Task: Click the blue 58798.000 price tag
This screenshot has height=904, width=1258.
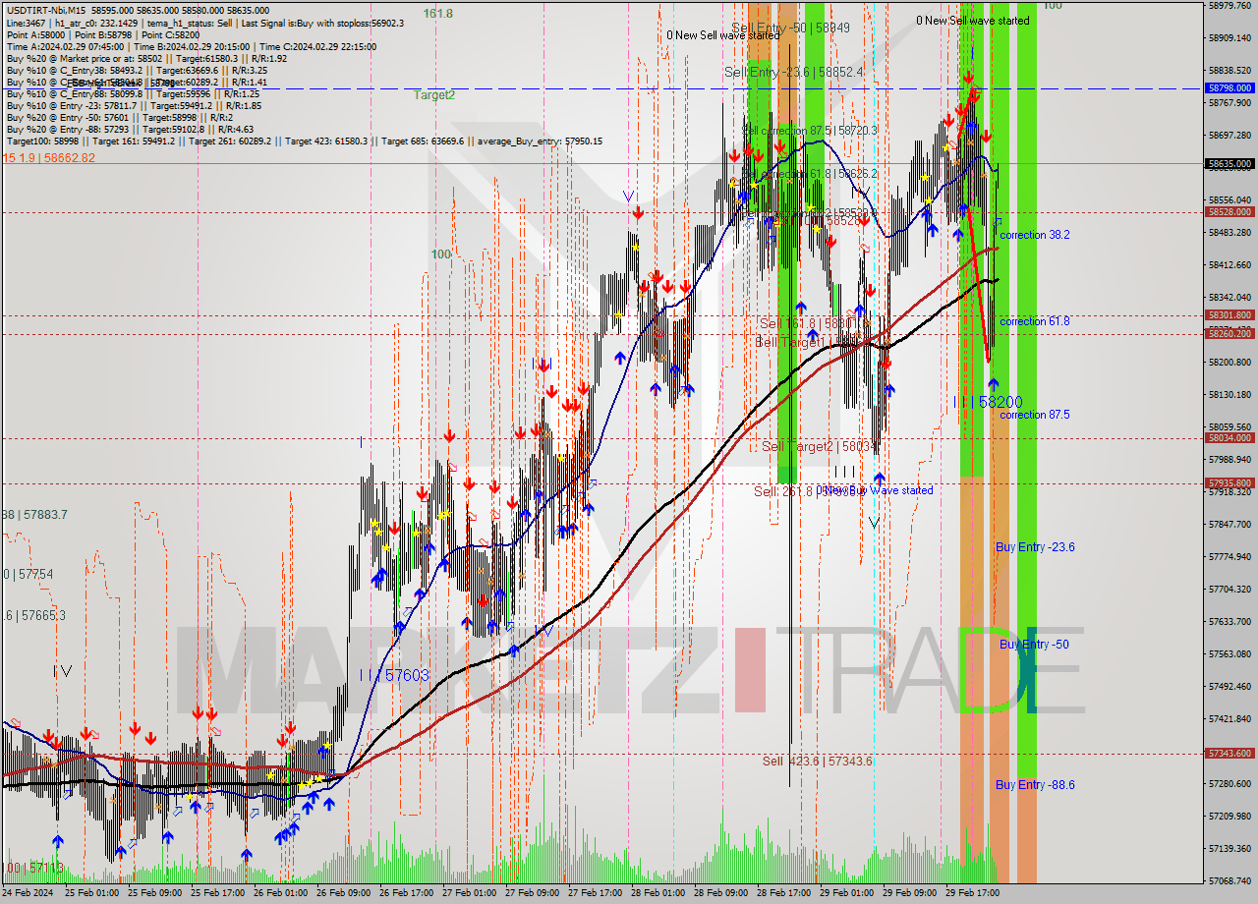Action: (1229, 87)
